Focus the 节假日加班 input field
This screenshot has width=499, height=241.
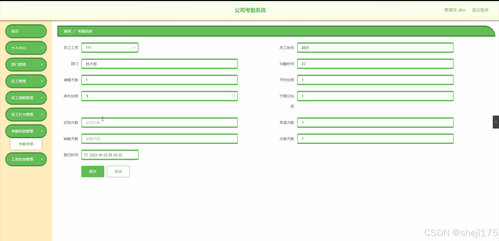click(375, 96)
